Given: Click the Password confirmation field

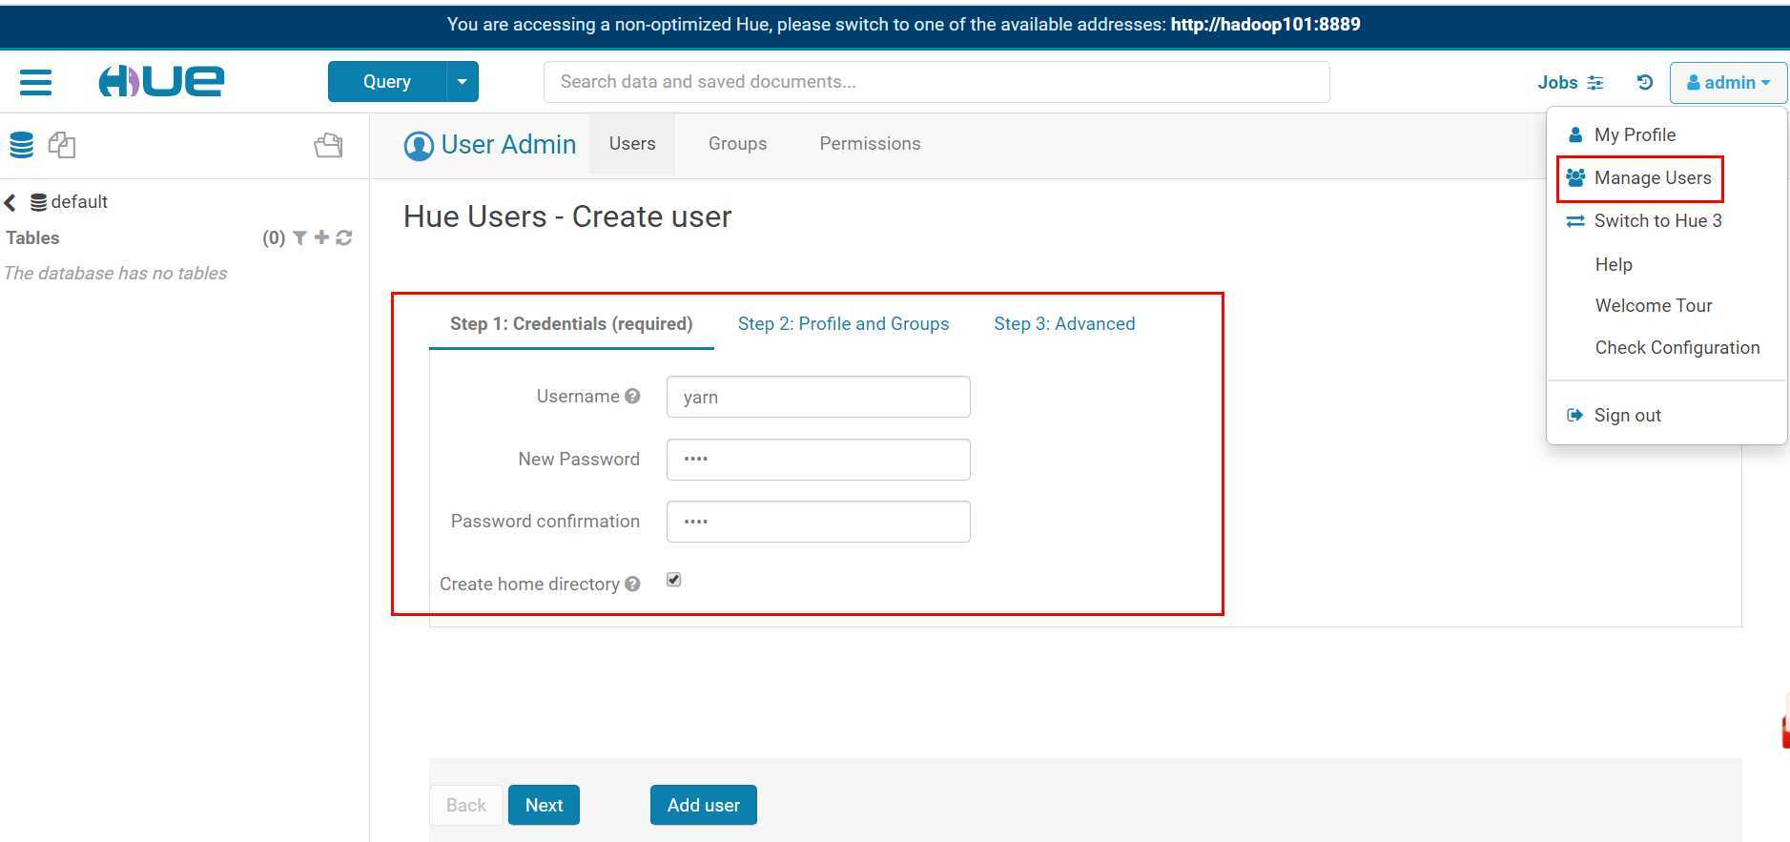Looking at the screenshot, I should pos(818,522).
